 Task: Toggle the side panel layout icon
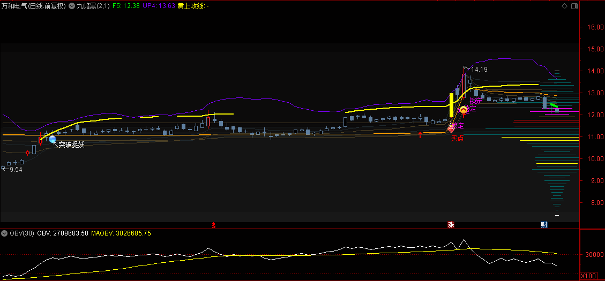[x=574, y=6]
